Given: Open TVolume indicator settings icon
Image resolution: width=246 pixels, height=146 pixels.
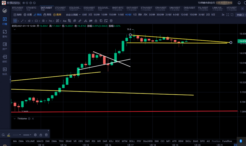Looking at the screenshot, I should [29, 119].
